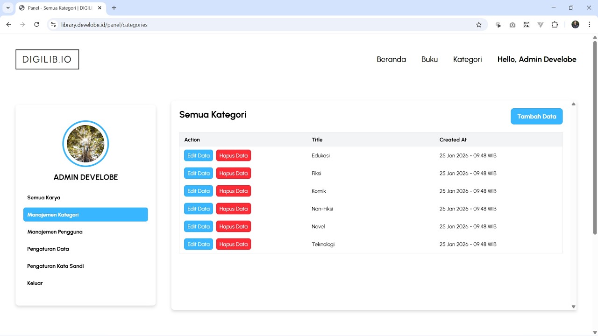
Task: Edit the Non-Fiksi category
Action: [x=199, y=209]
